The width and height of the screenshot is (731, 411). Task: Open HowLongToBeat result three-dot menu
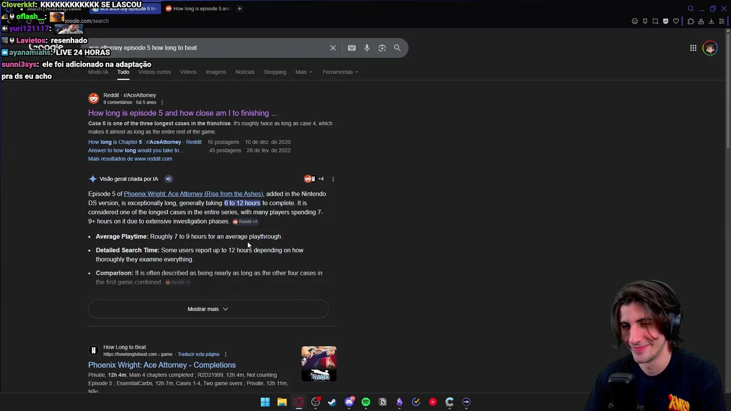point(226,354)
